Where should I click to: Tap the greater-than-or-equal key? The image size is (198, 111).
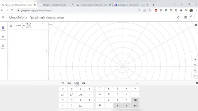point(89,100)
